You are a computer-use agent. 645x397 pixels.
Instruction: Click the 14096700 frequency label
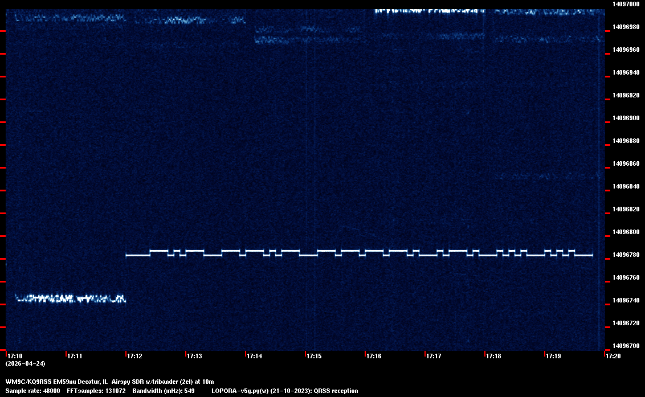click(x=625, y=346)
